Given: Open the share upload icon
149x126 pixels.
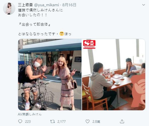Looking at the screenshot, I should coord(122,121).
